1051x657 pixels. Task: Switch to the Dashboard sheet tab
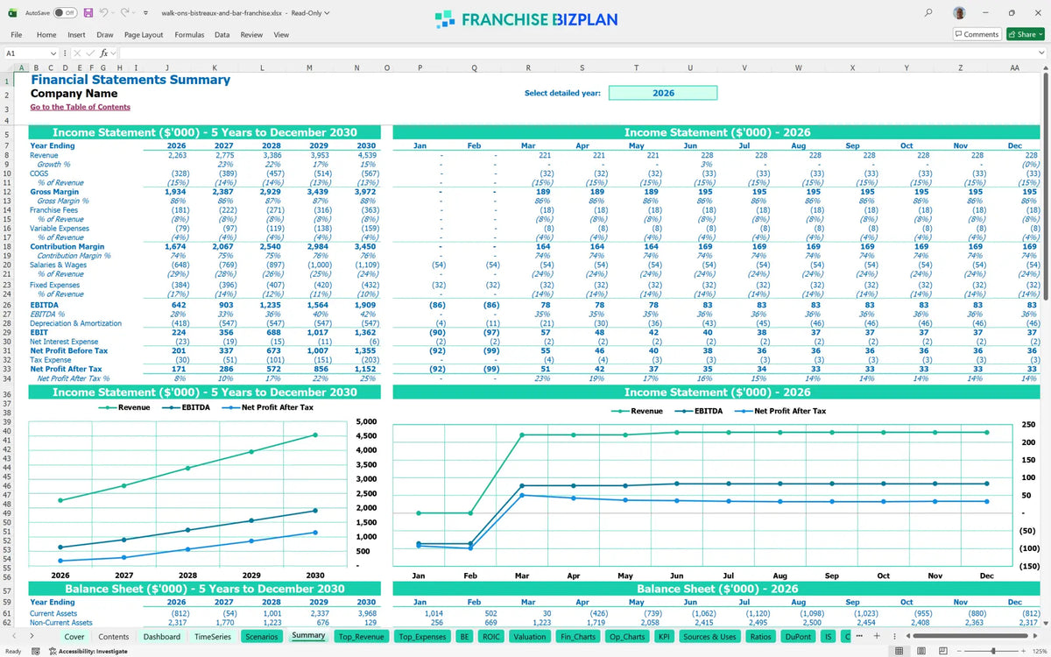point(162,637)
